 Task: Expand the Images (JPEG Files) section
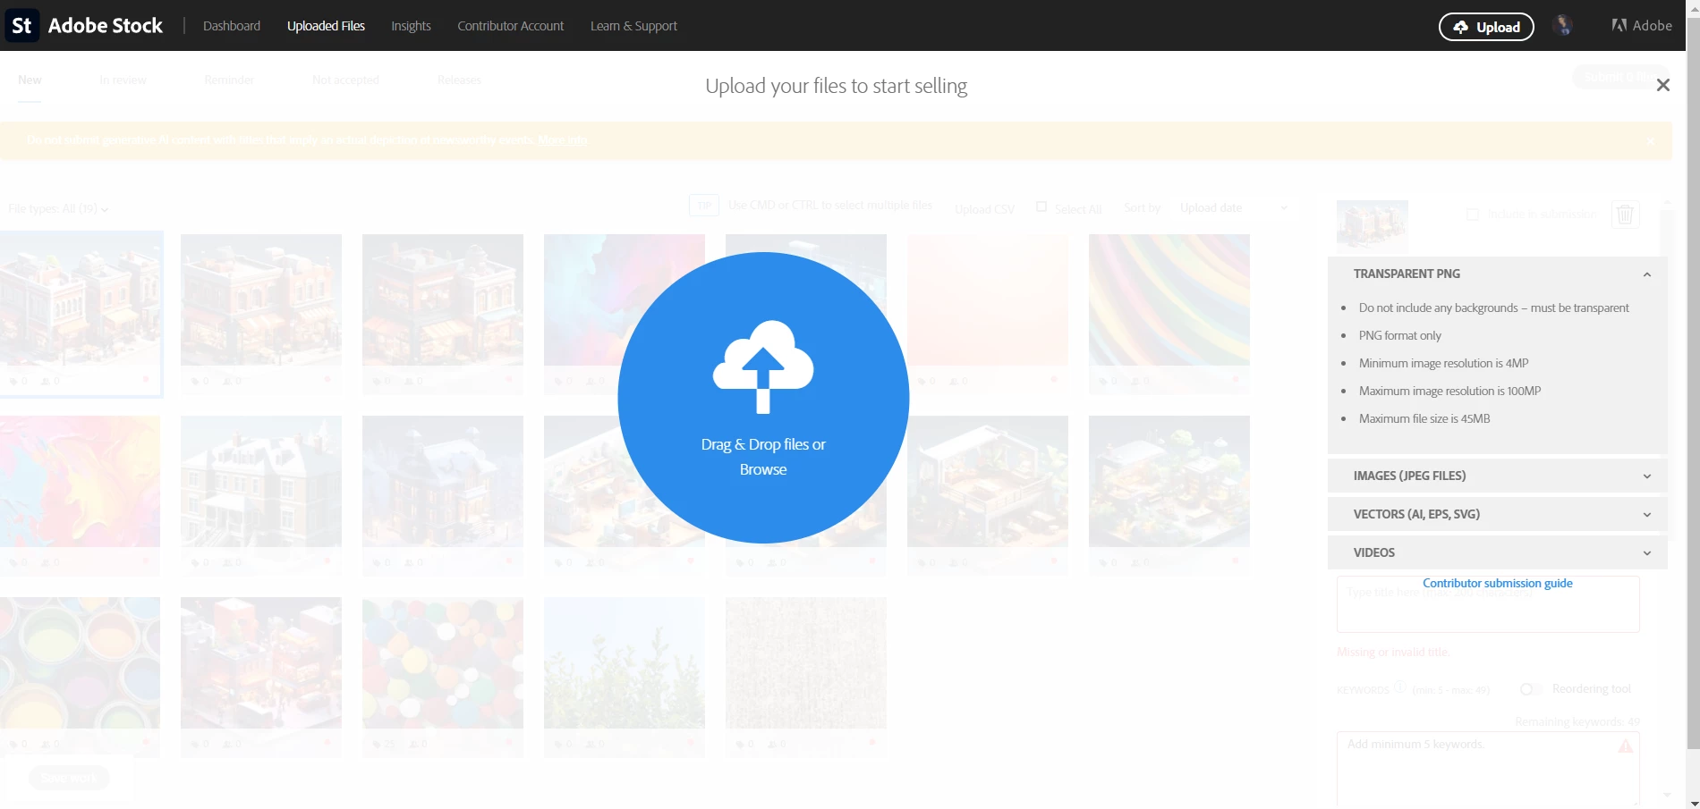click(1498, 476)
